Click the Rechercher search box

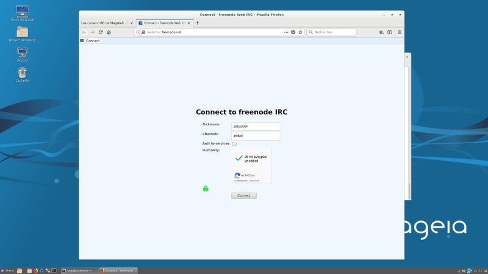[331, 32]
